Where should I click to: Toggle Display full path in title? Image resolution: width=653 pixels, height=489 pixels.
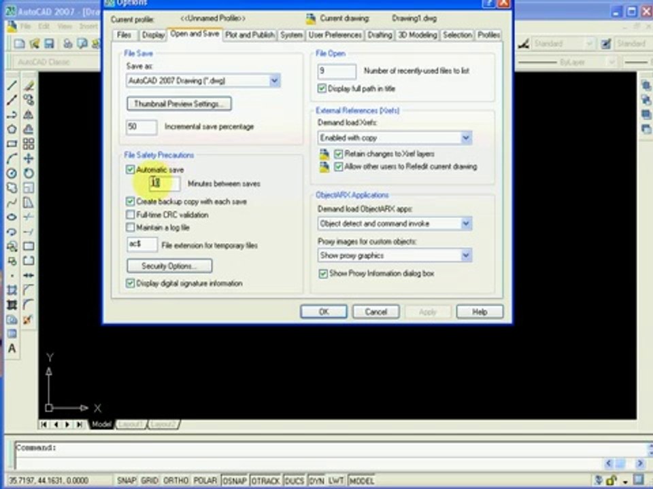tap(322, 88)
